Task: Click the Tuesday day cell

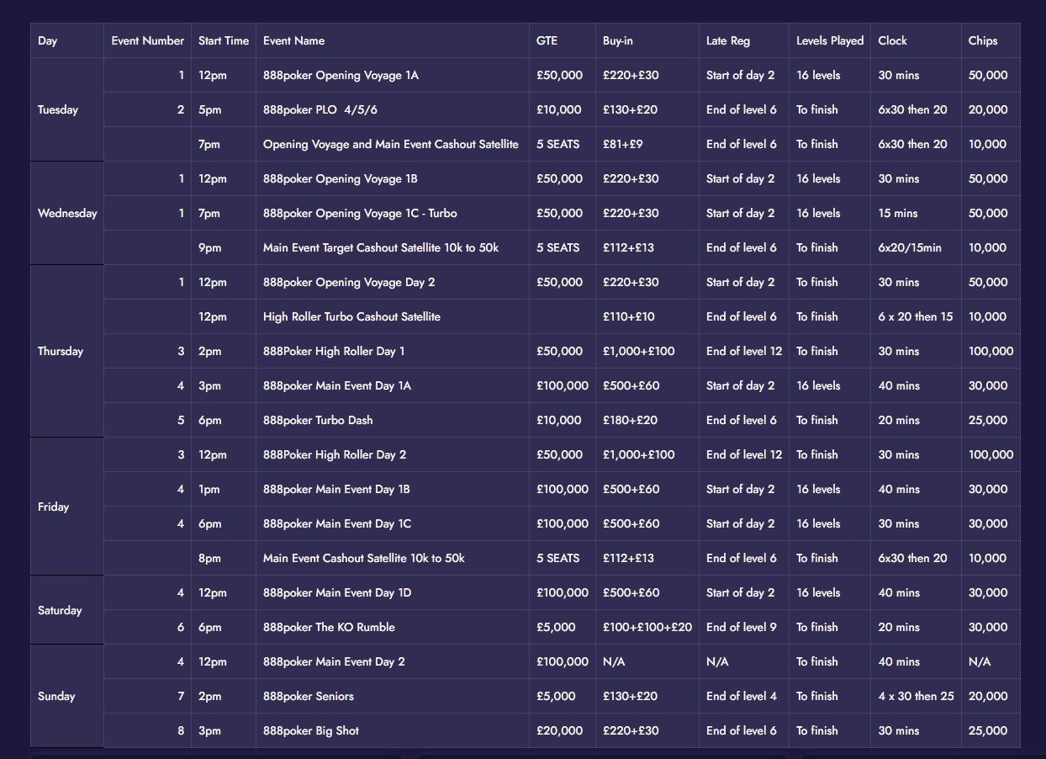Action: pyautogui.click(x=58, y=109)
